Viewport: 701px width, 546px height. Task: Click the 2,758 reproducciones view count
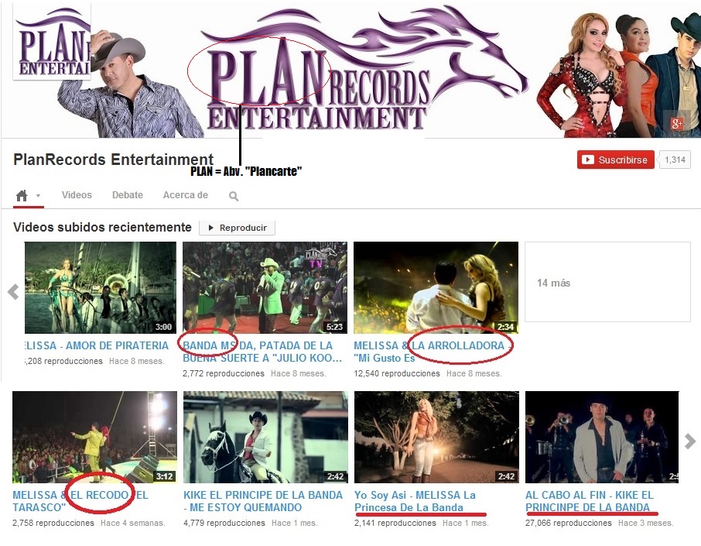click(53, 523)
